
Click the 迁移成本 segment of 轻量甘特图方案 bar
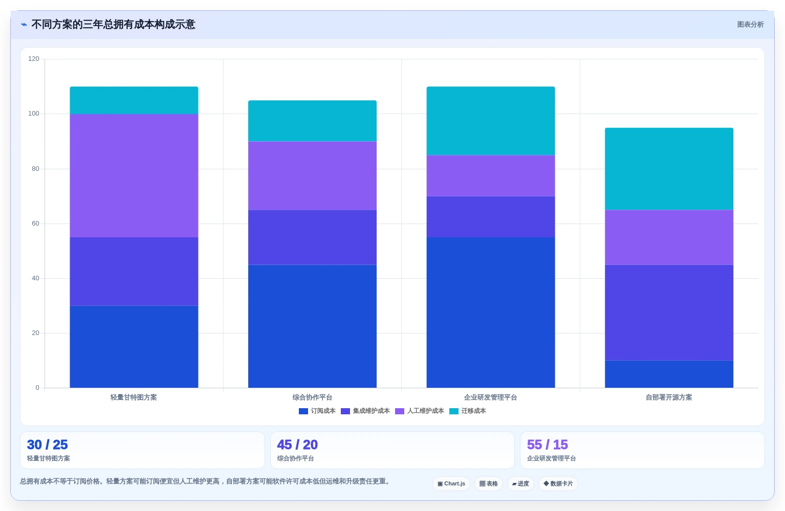pos(134,100)
